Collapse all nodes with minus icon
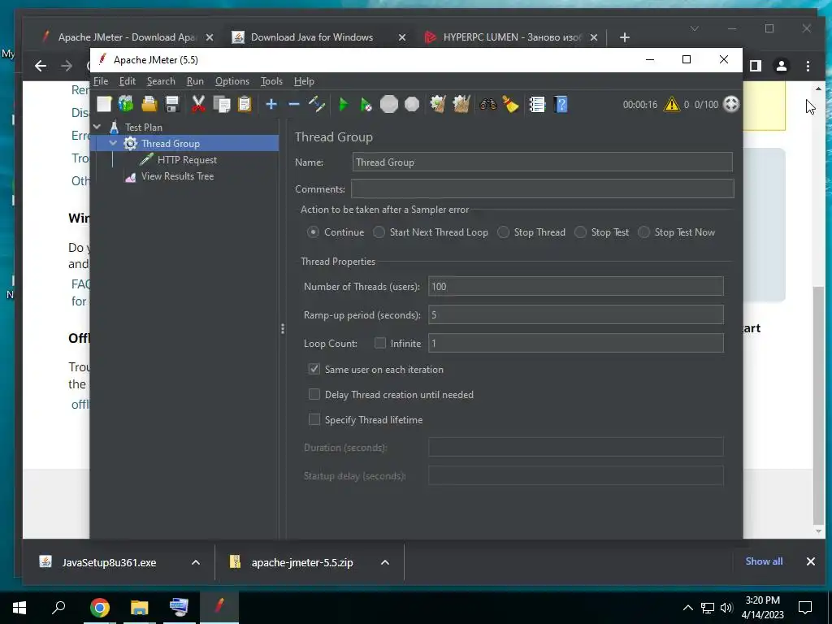Screen dimensions: 832x624 (x=294, y=104)
